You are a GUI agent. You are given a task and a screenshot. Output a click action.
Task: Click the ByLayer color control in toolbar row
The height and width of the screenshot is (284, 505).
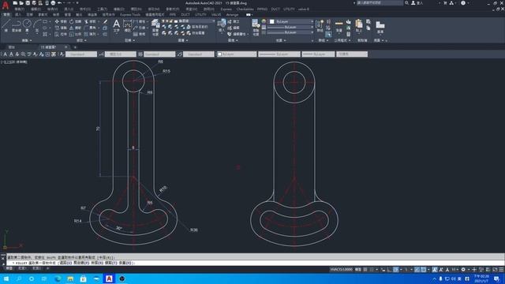(237, 54)
